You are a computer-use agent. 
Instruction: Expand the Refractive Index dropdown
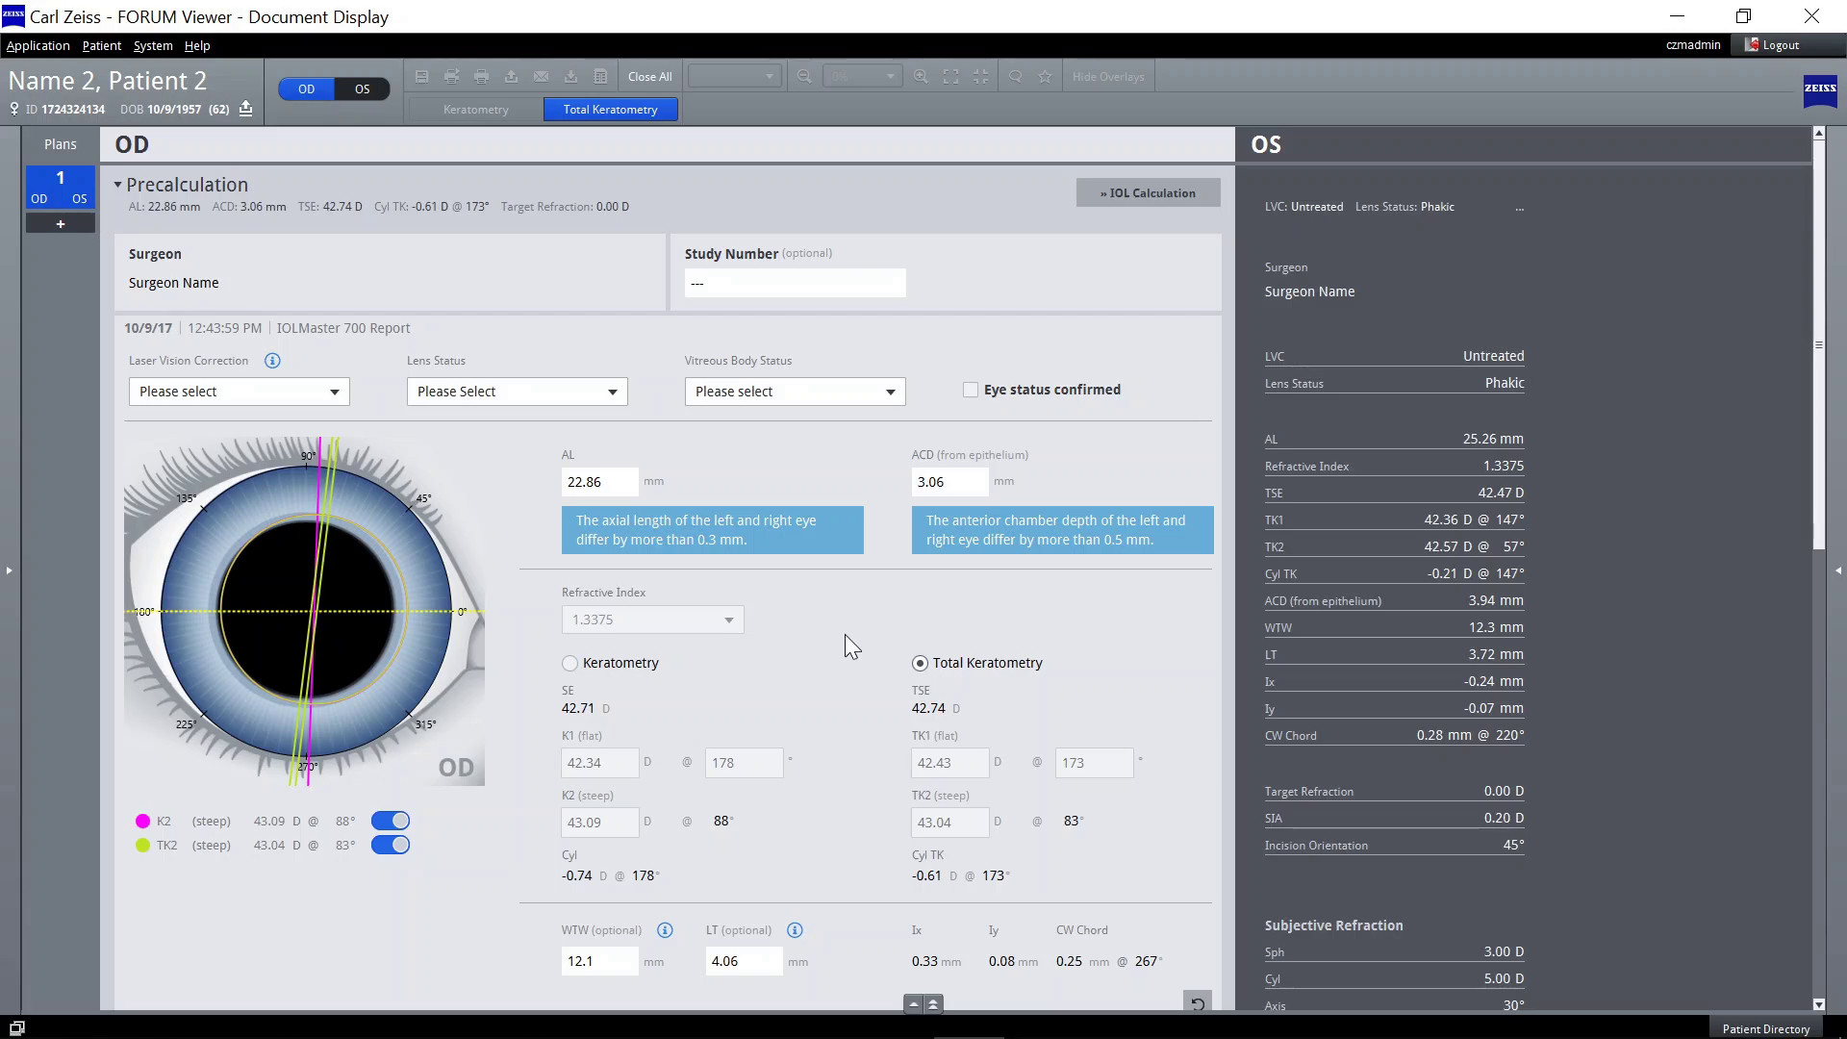(x=651, y=620)
